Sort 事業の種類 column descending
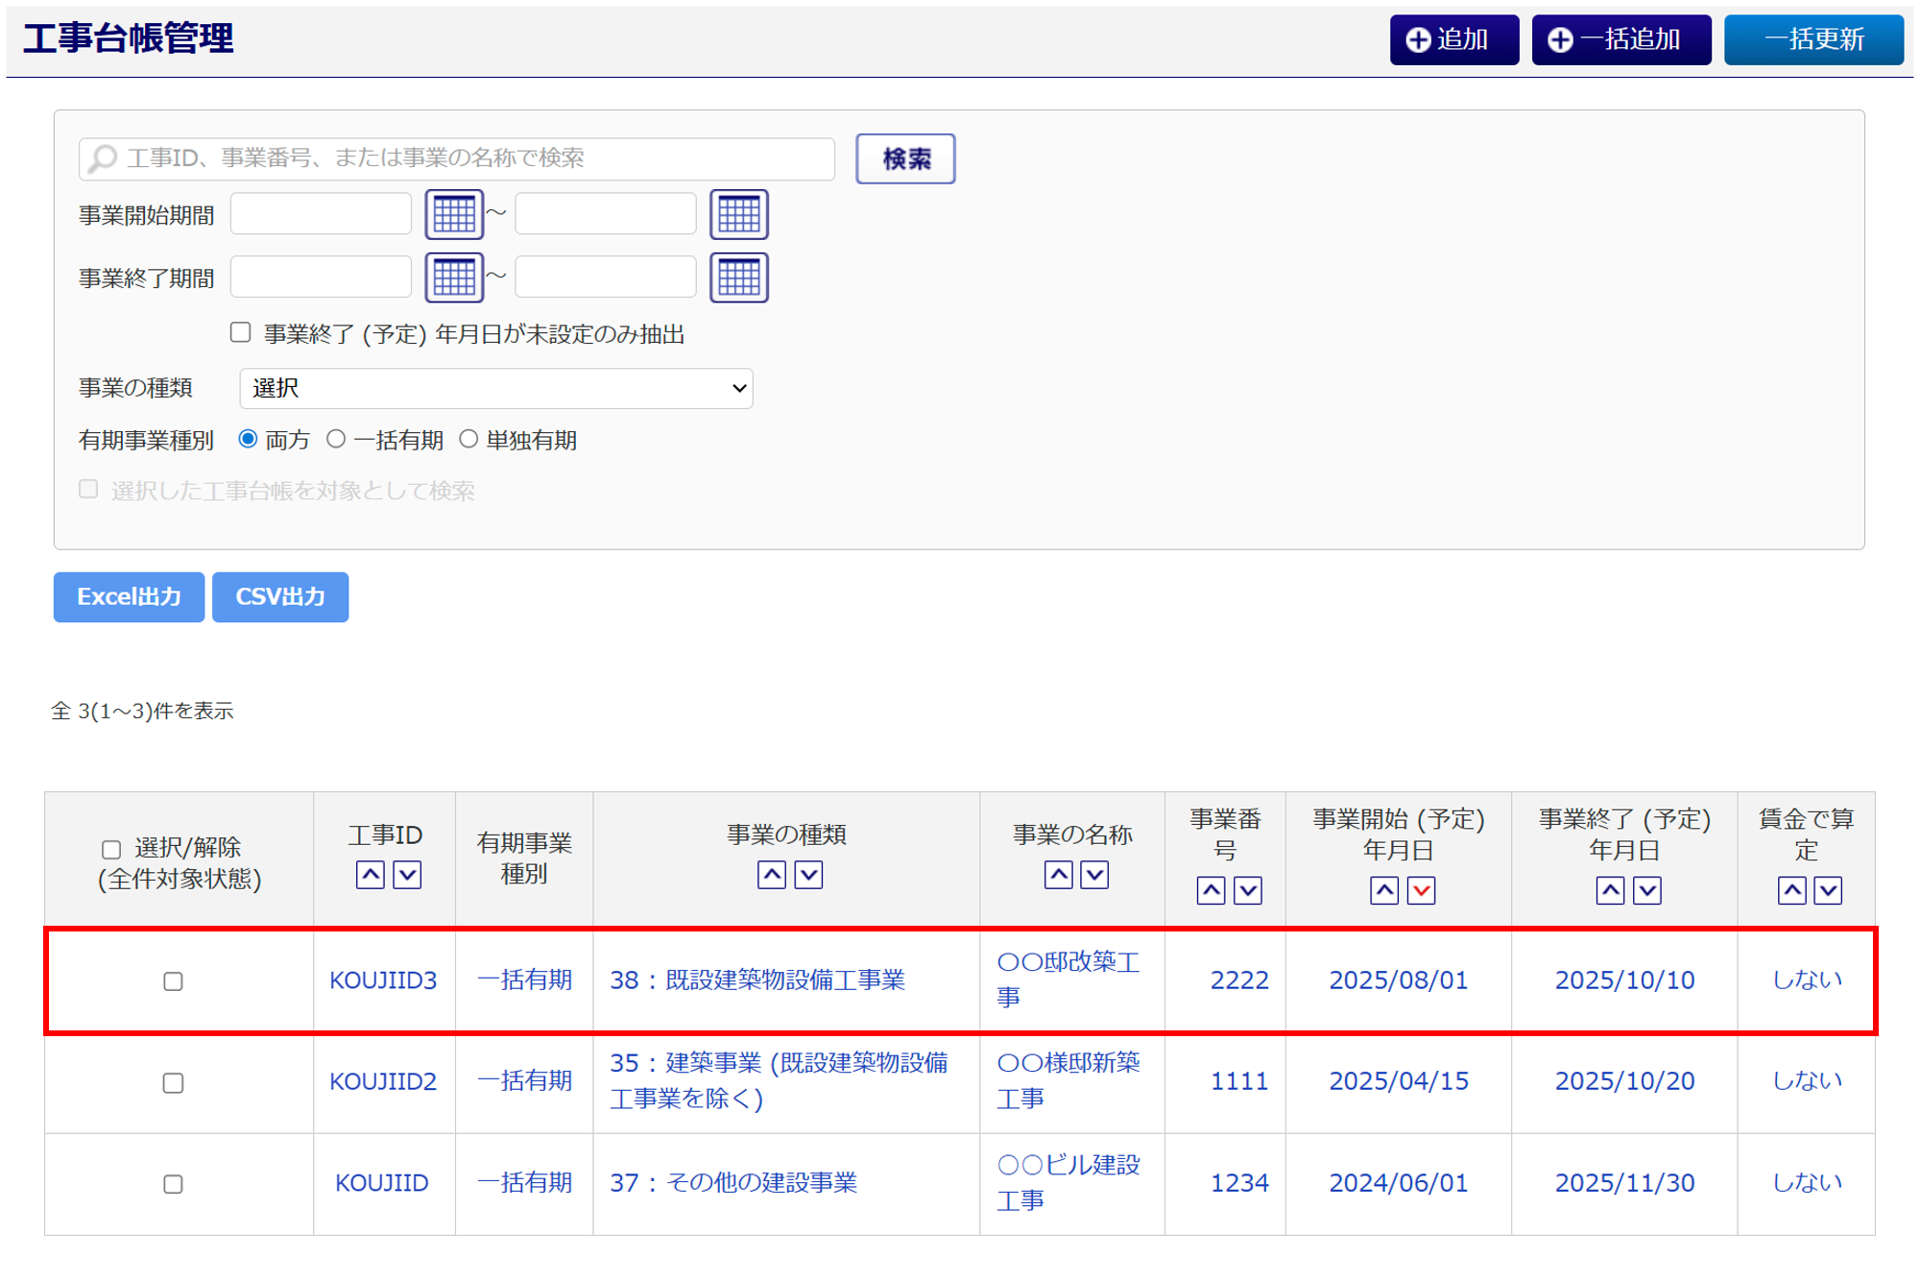This screenshot has height=1282, width=1920. pos(809,875)
